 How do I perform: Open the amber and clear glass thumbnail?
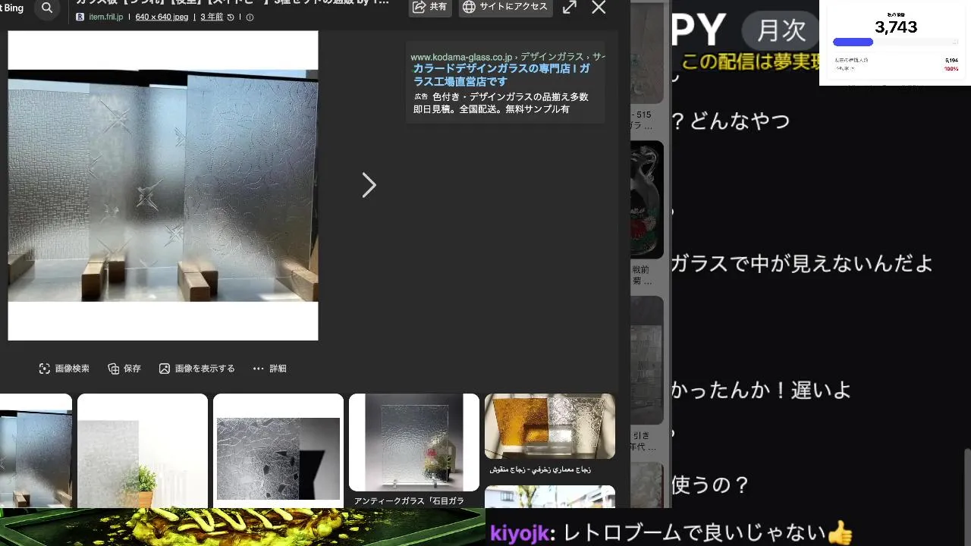click(x=550, y=426)
